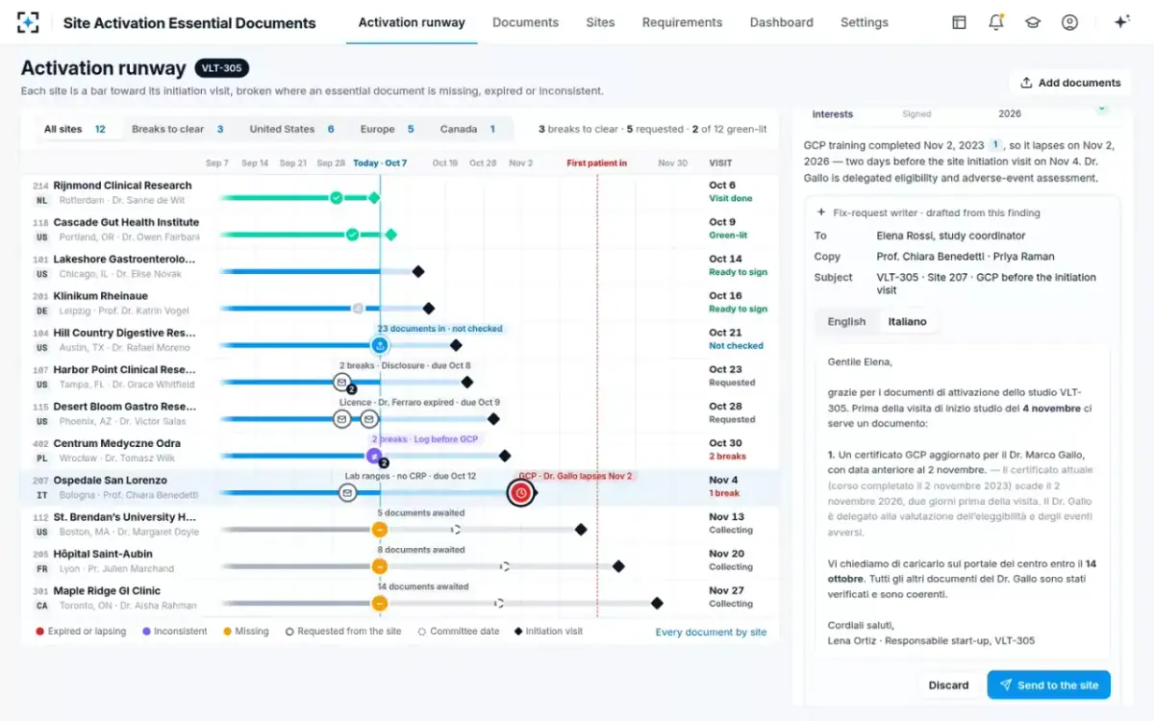Click the Subject field value
This screenshot has width=1154, height=721.
987,284
